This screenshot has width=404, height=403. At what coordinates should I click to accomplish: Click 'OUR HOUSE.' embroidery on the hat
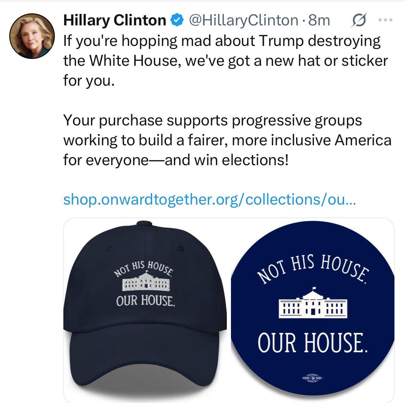[x=146, y=301]
